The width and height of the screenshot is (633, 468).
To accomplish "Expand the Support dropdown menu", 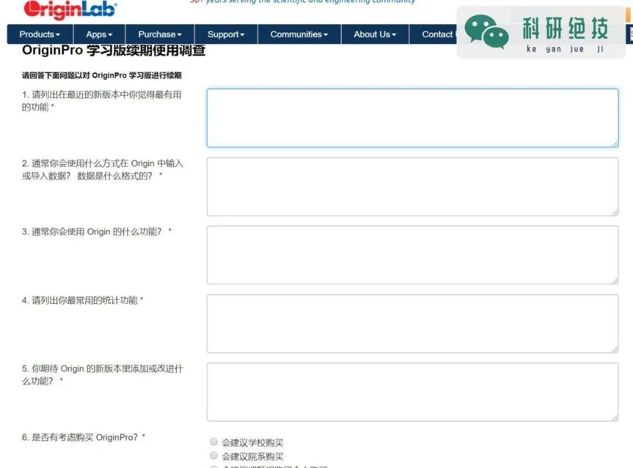I will tap(225, 35).
